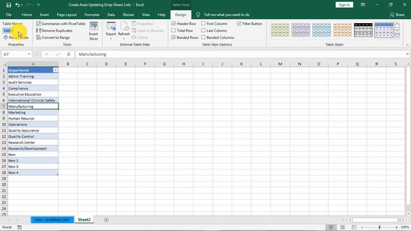Toggle Filter Button checkbox
The height and width of the screenshot is (231, 411).
click(239, 24)
